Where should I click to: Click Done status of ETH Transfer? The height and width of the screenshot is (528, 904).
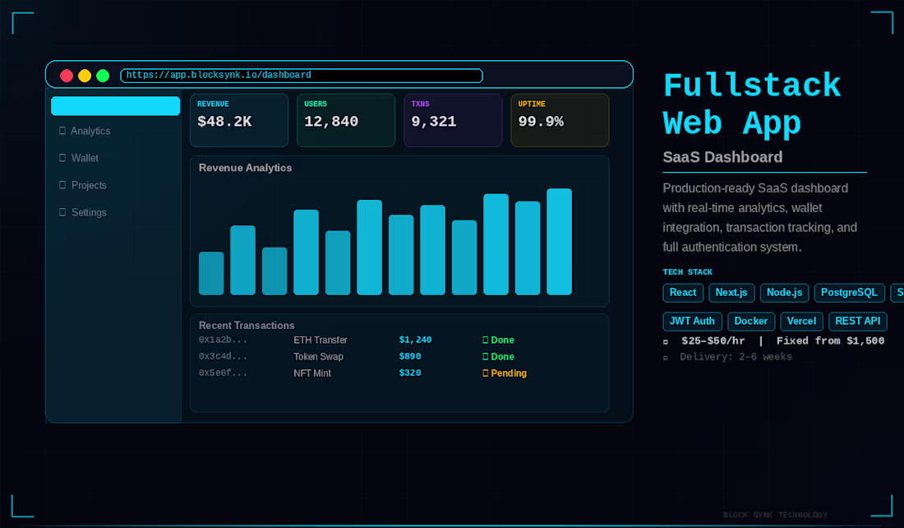[x=498, y=340]
